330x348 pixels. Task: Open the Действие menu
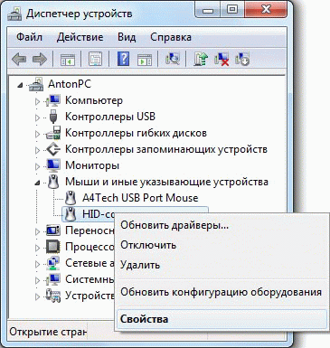tap(80, 37)
